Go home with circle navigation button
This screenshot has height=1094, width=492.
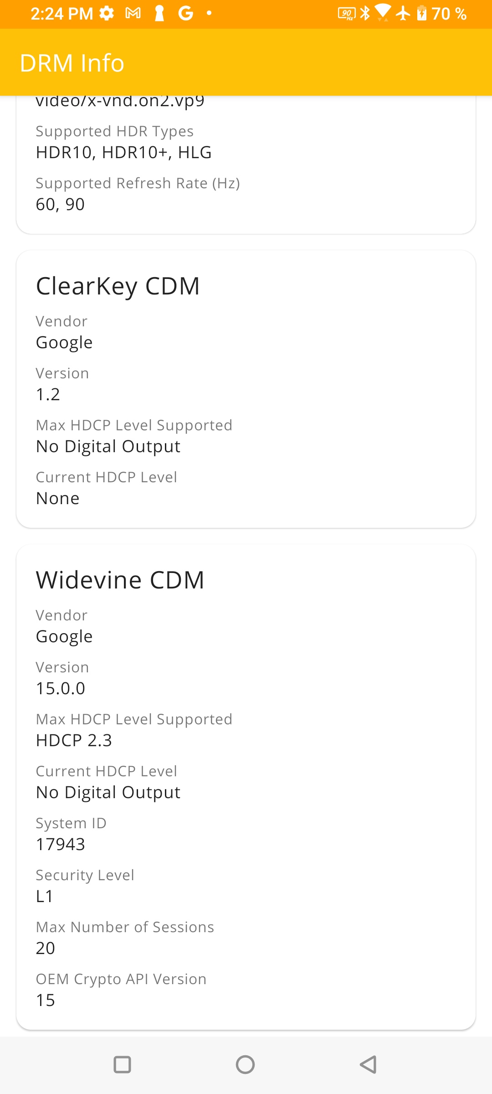(x=245, y=1065)
